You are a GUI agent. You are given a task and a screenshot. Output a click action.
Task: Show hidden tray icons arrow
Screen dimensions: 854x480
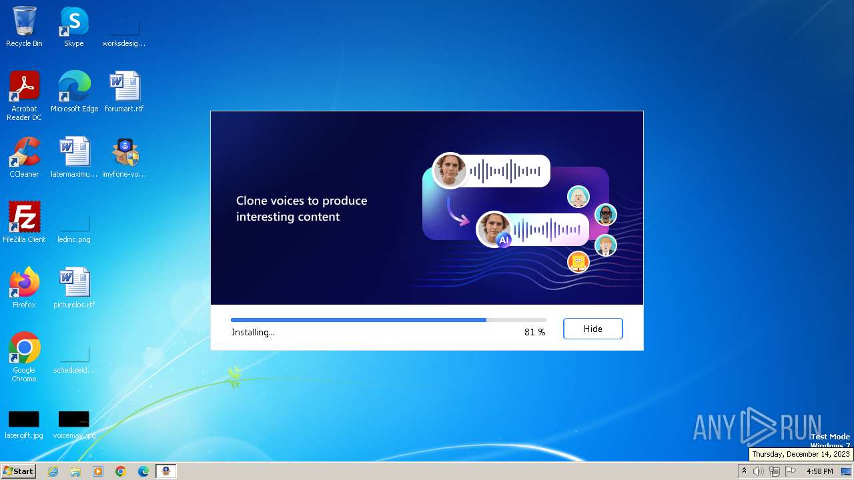tap(744, 471)
